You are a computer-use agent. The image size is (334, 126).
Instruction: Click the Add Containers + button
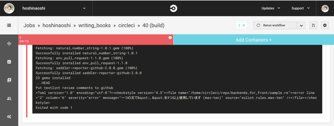(x=254, y=39)
